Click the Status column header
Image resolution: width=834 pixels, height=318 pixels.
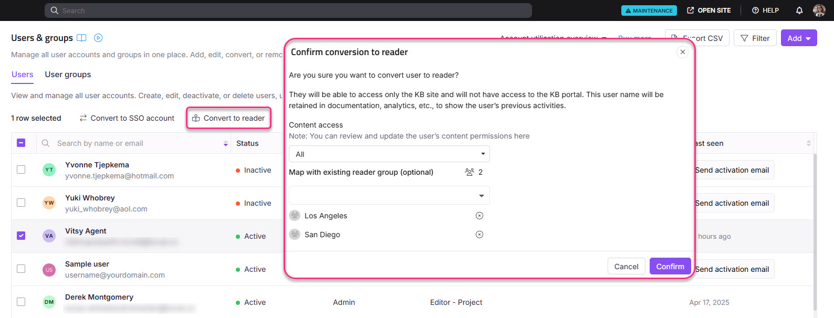tap(247, 143)
